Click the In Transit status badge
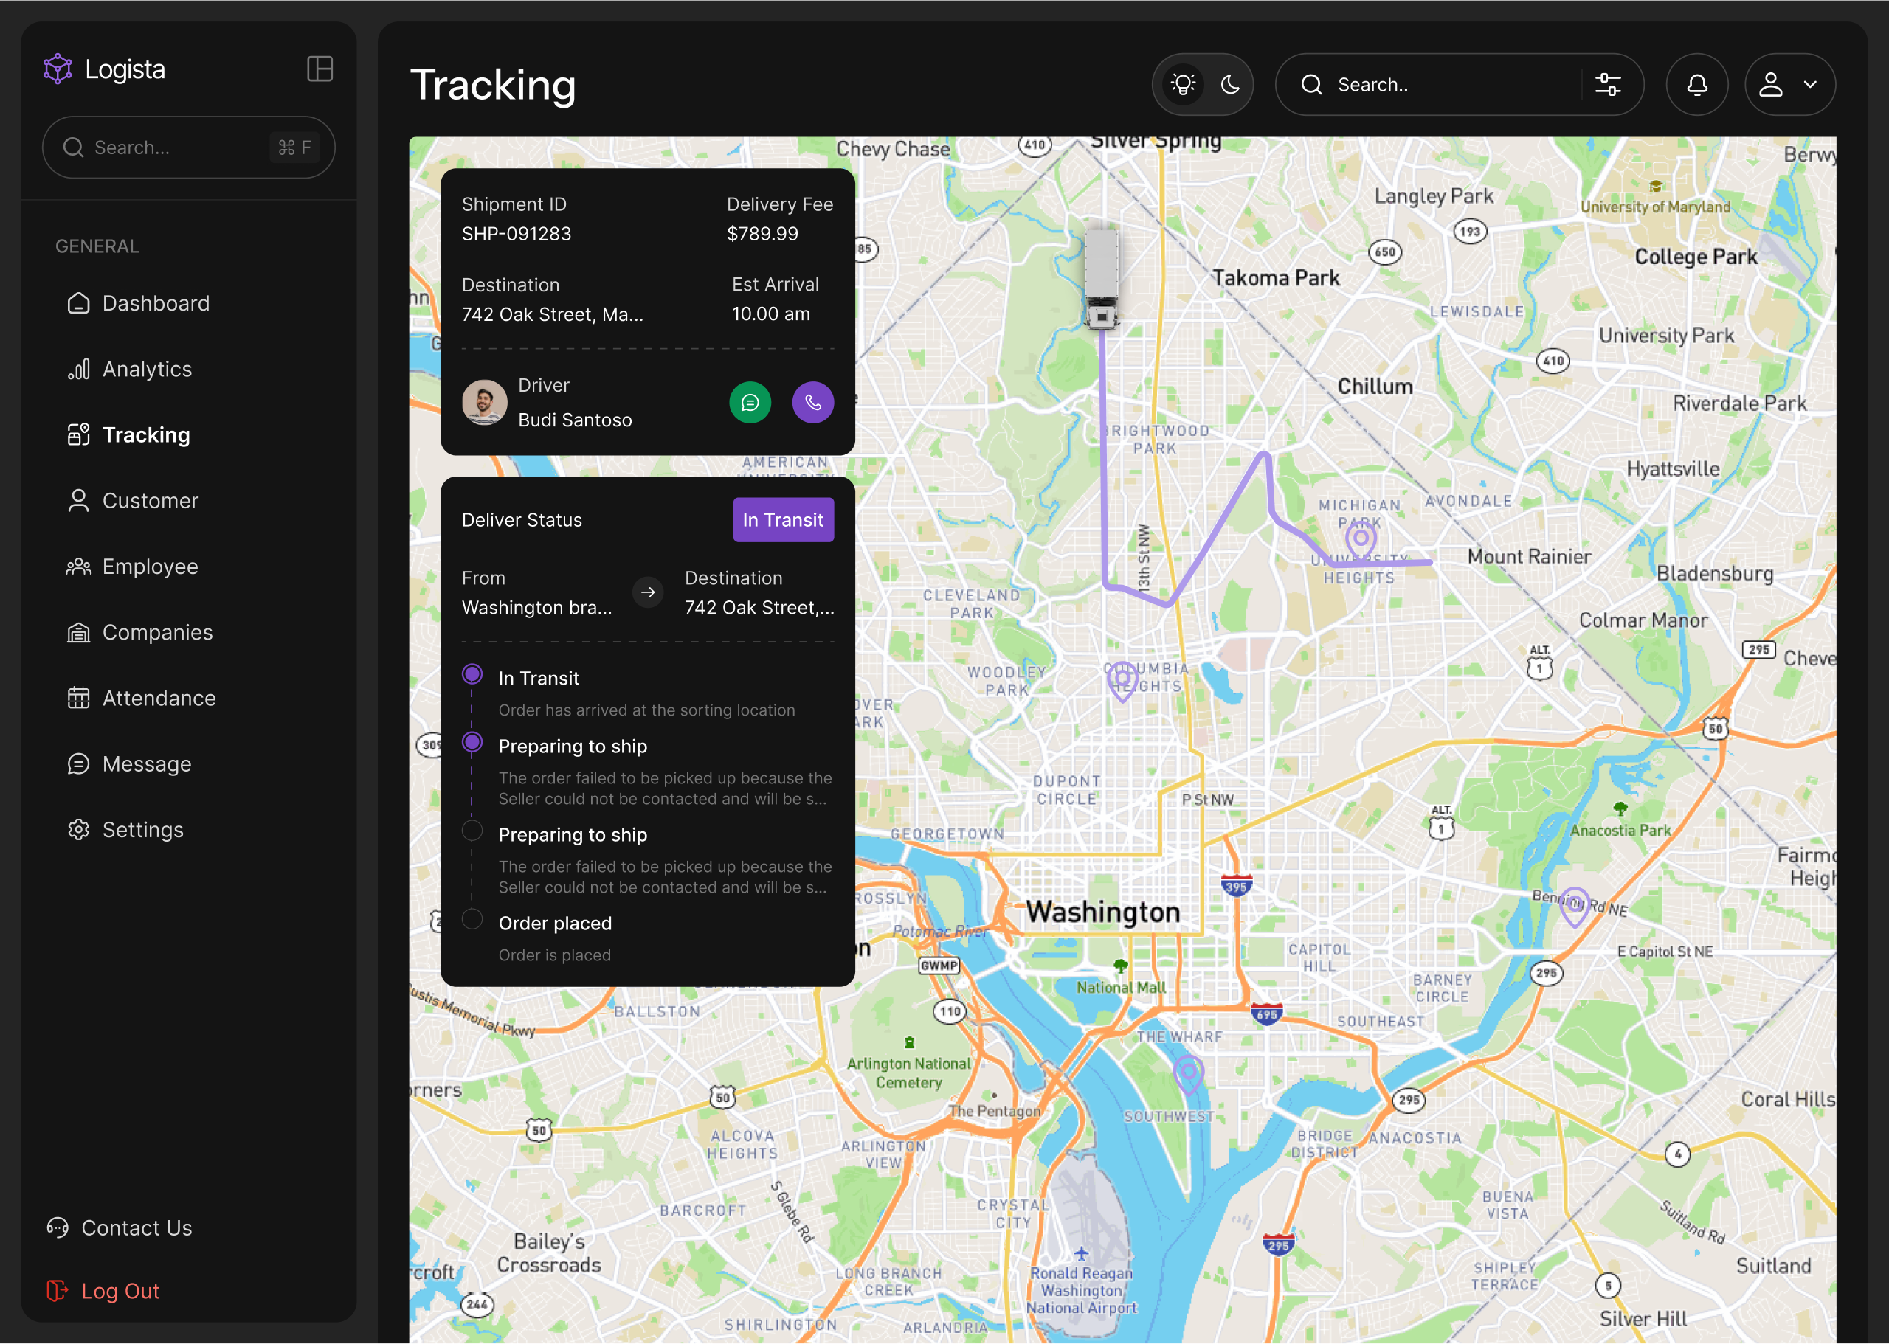 [783, 520]
